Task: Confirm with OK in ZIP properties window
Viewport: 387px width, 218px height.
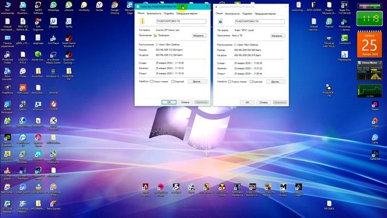Action: [x=169, y=102]
